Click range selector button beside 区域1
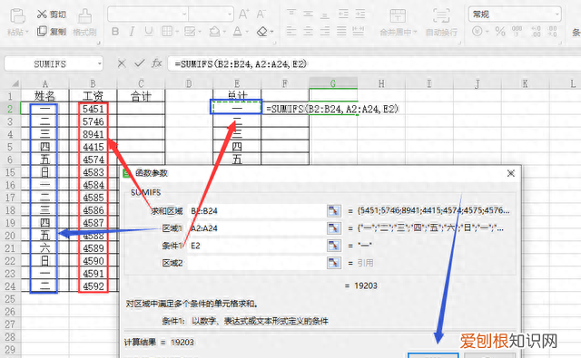Viewport: 581px width, 358px height. tap(334, 228)
